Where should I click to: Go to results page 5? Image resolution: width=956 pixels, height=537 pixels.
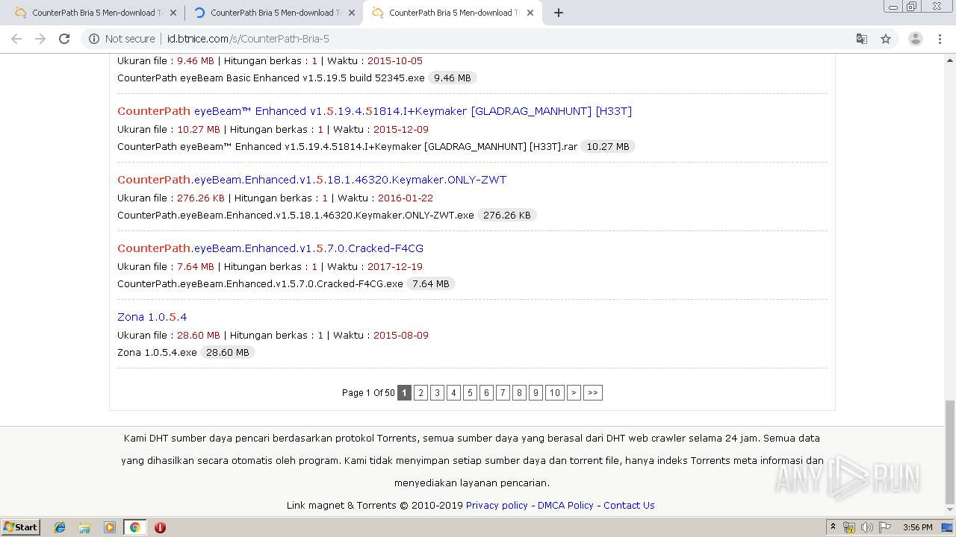(470, 392)
